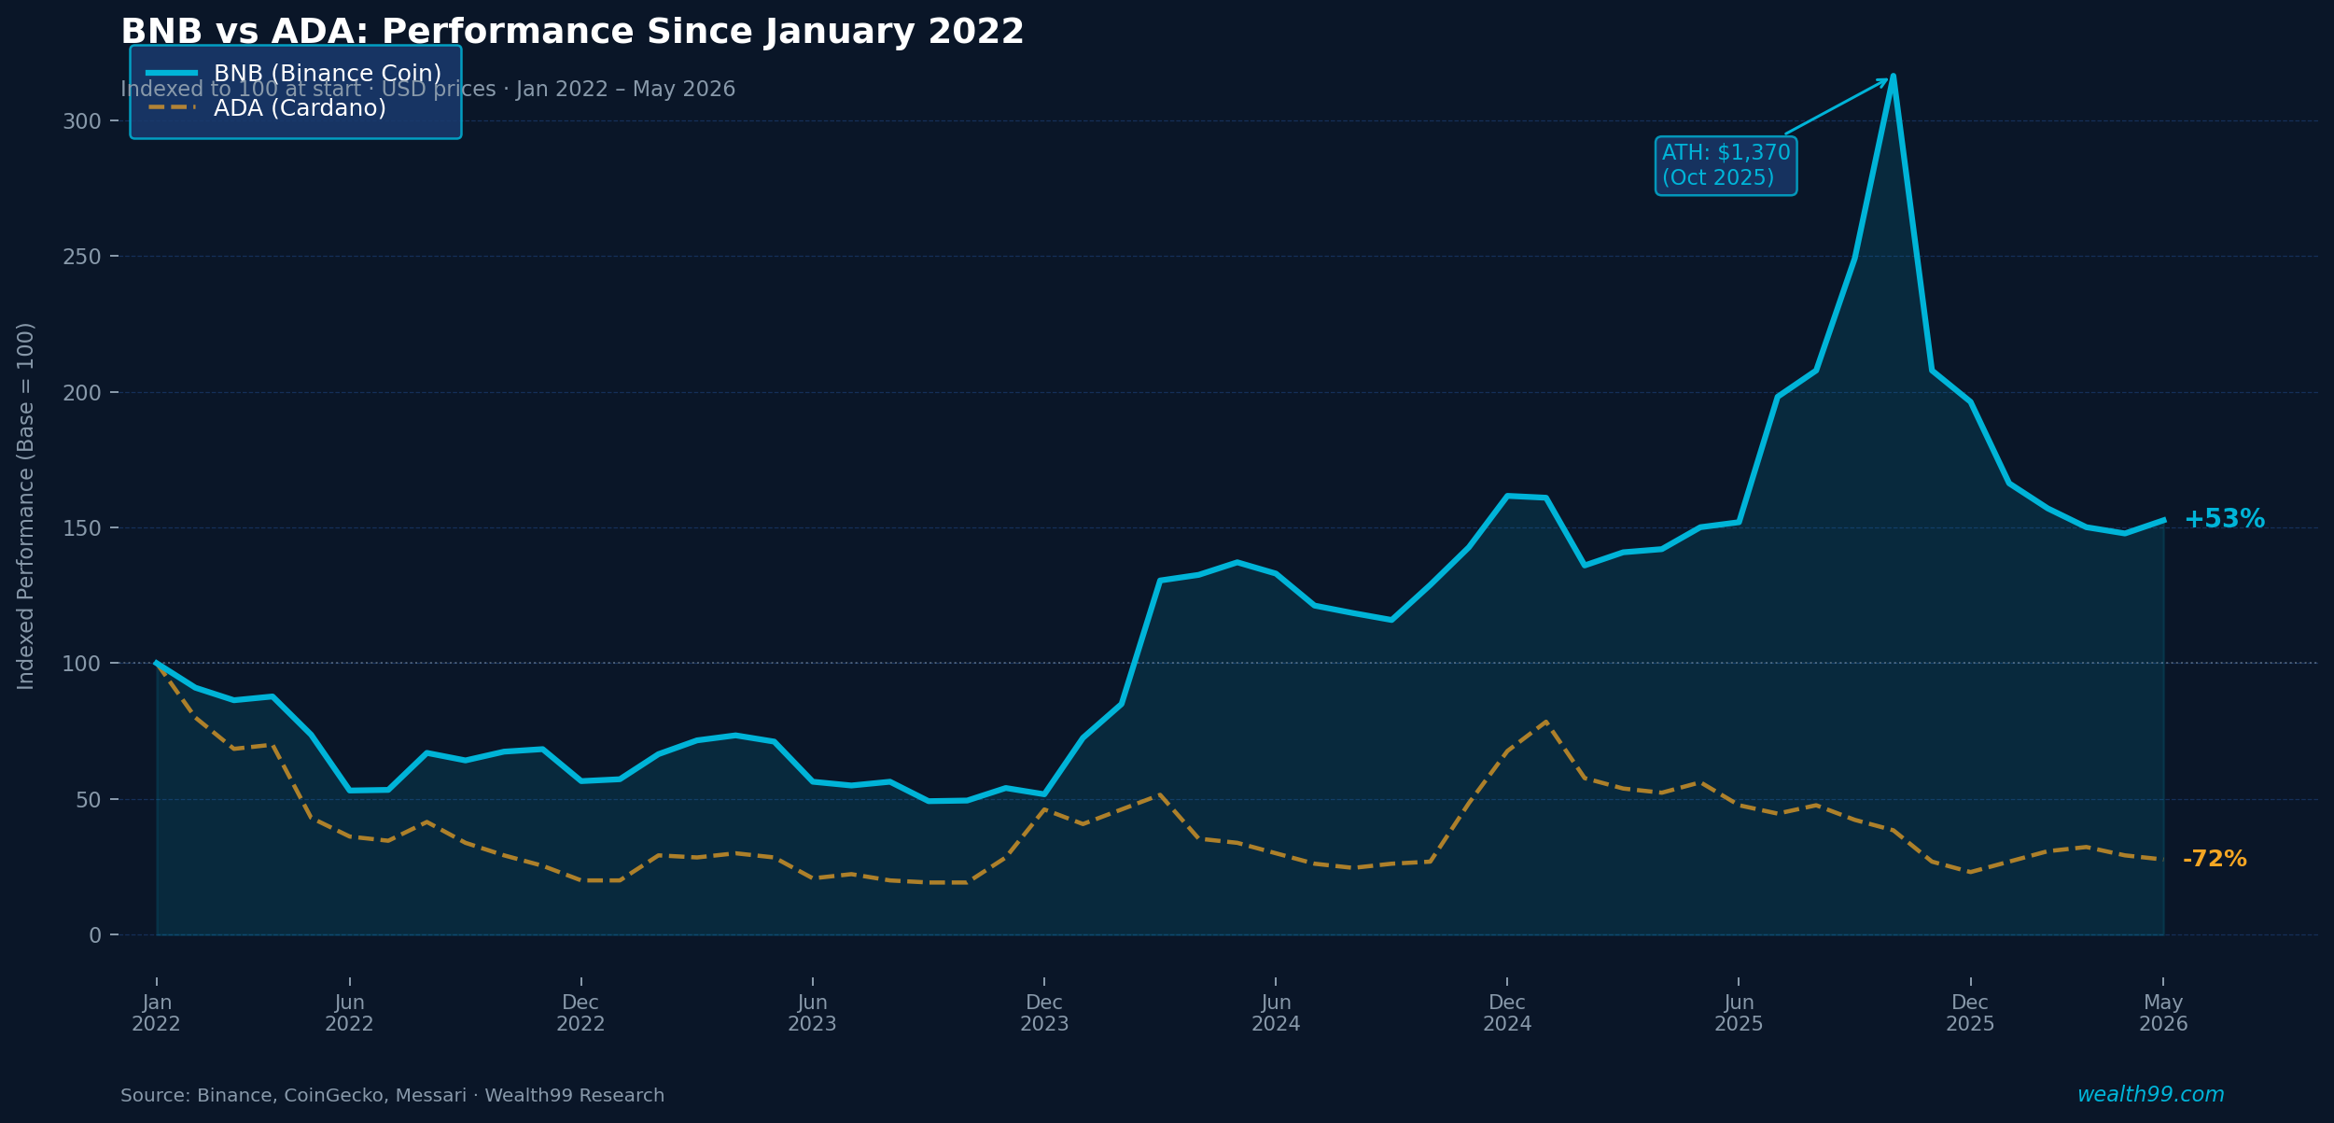
Task: Click the x-axis label 'Jan 2022'
Action: pyautogui.click(x=156, y=1014)
